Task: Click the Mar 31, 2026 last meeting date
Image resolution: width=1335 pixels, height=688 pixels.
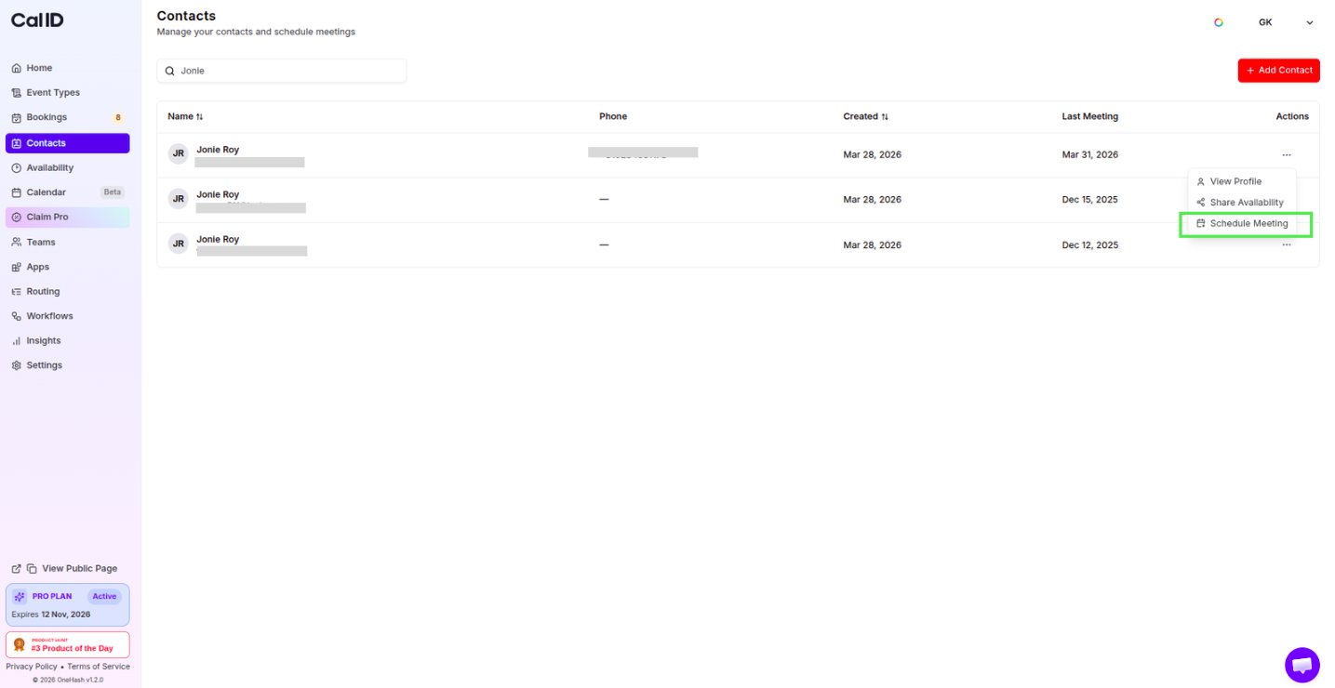Action: point(1090,155)
